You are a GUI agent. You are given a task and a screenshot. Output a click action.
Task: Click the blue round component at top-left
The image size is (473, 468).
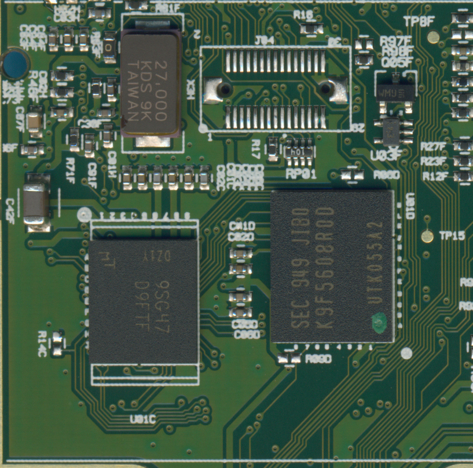coord(14,64)
